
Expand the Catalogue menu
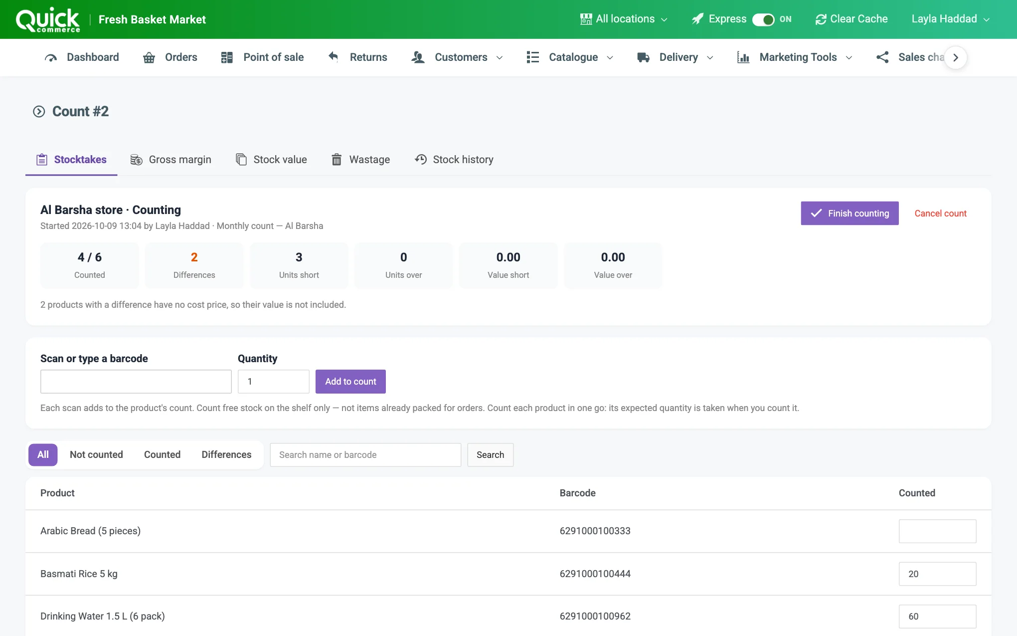(570, 57)
